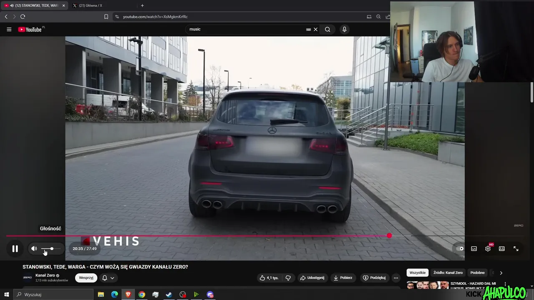Viewport: 534px width, 300px height.
Task: Click the youtube.com address URL
Action: tap(155, 17)
